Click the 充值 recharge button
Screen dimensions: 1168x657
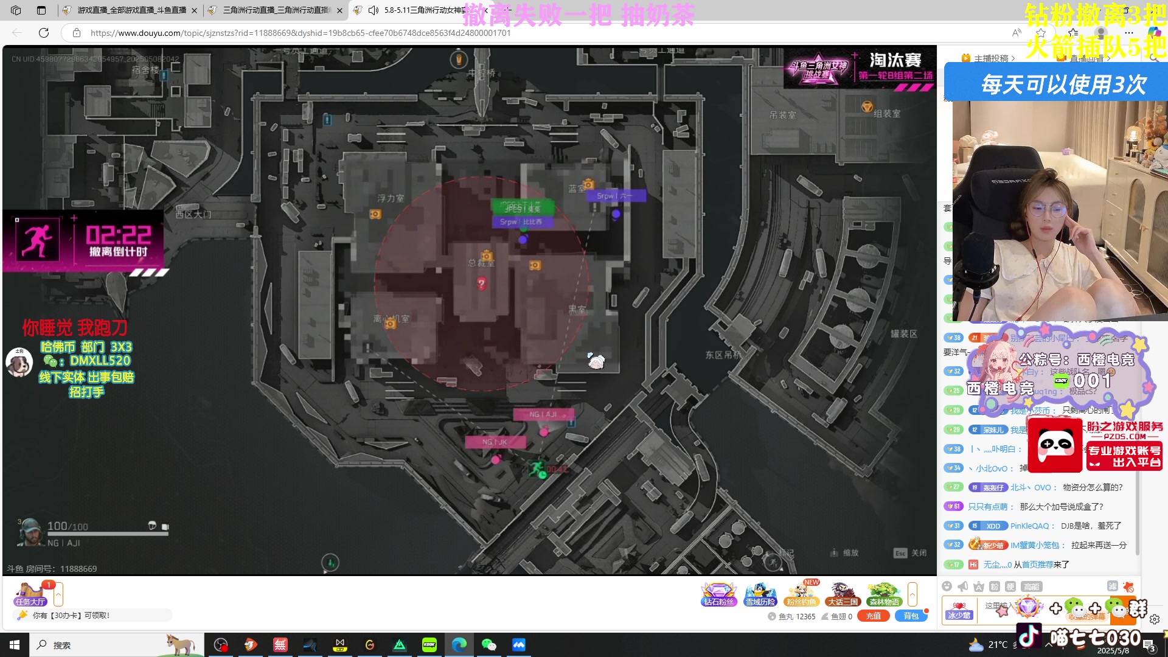[874, 616]
